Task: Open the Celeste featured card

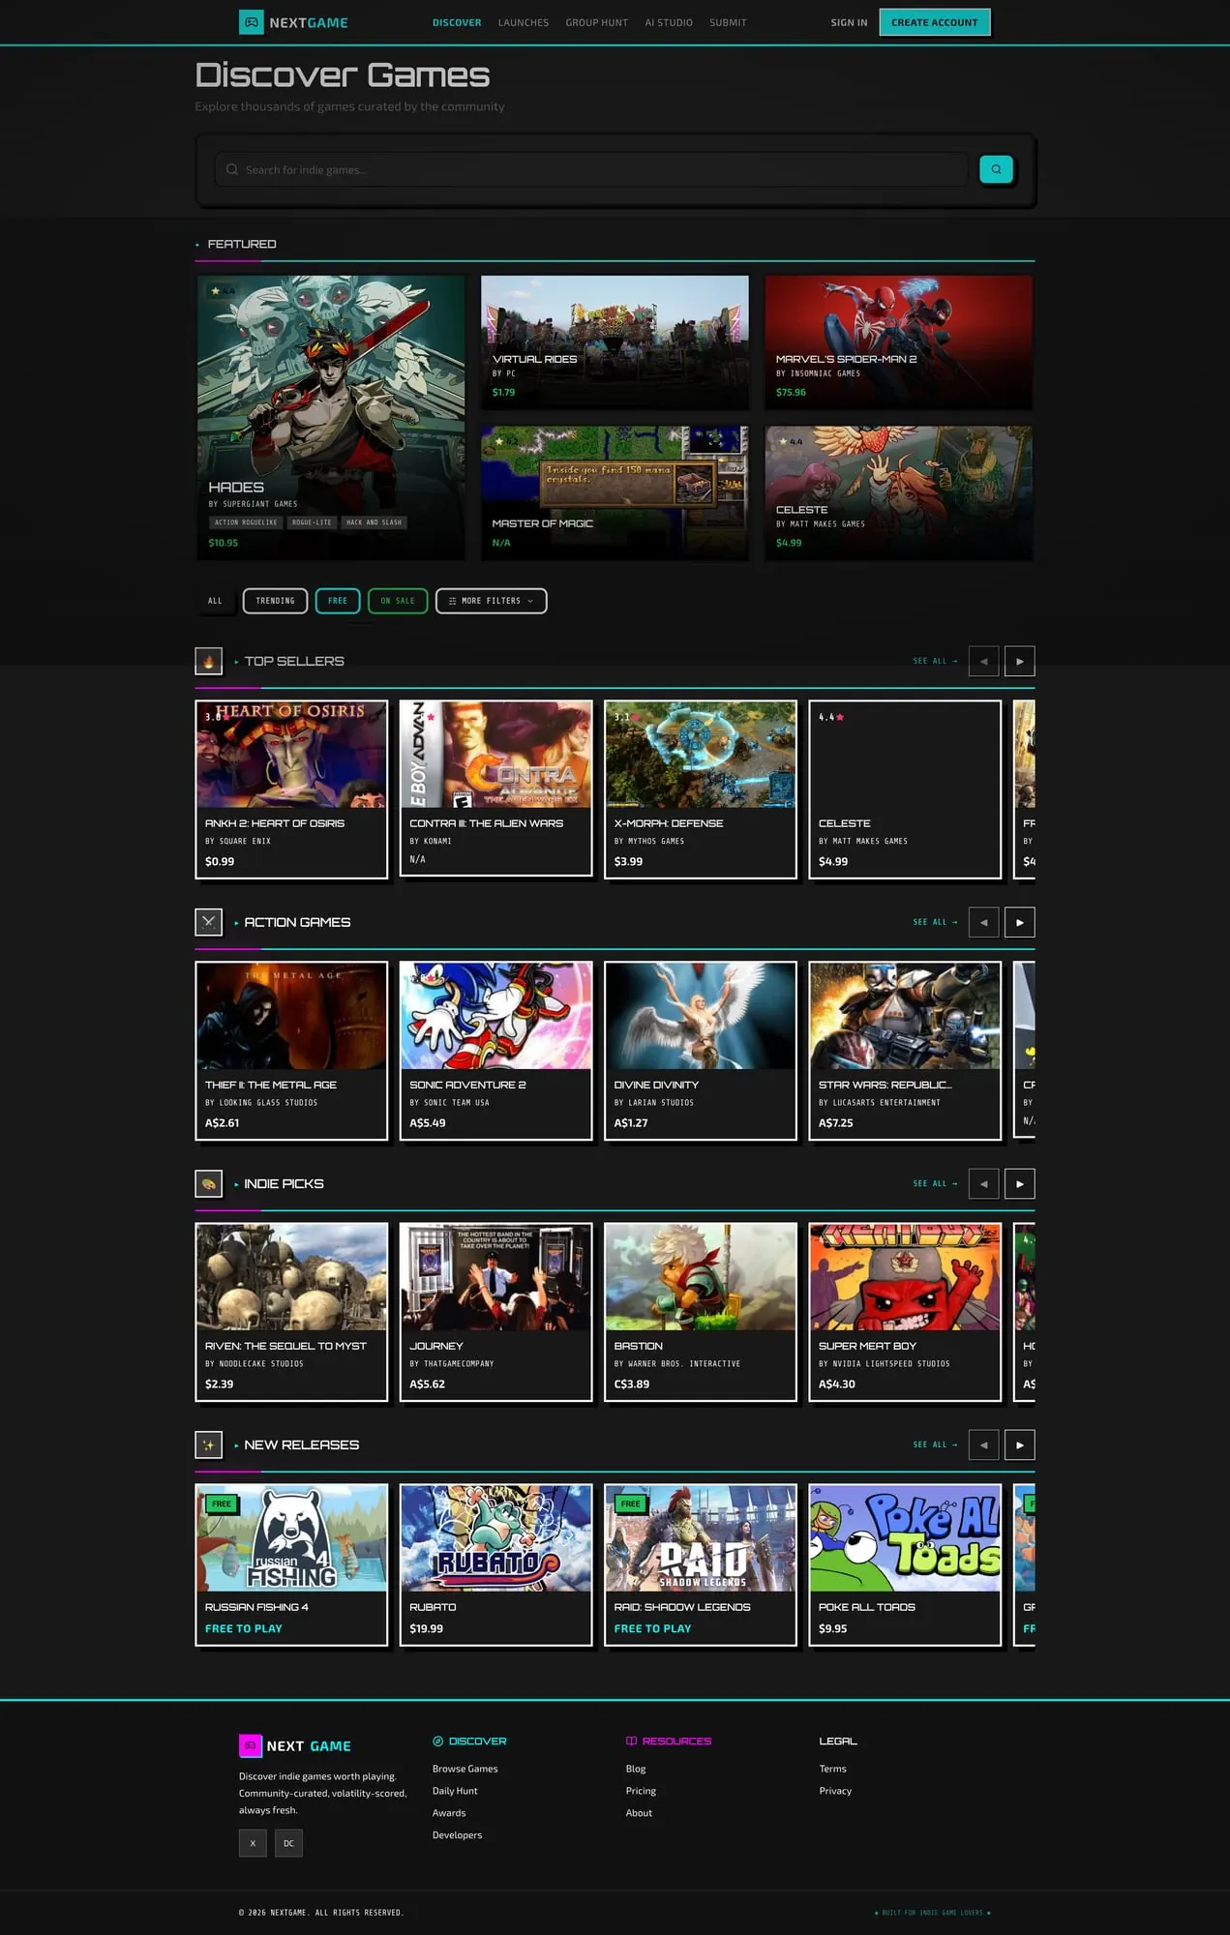Action: [898, 493]
